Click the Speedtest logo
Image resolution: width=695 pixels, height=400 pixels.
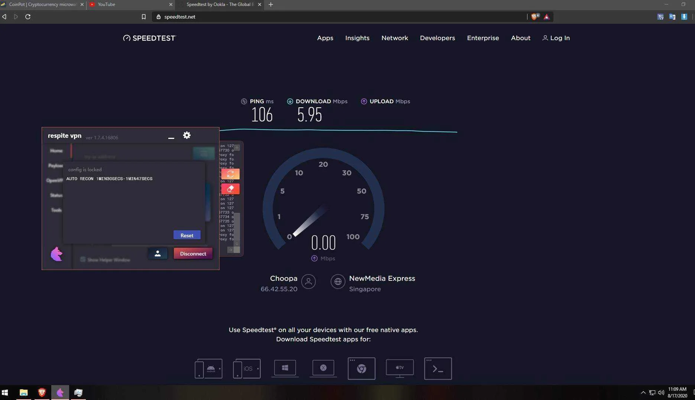(149, 38)
